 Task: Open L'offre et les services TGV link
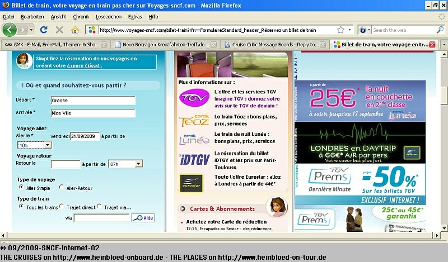[245, 92]
